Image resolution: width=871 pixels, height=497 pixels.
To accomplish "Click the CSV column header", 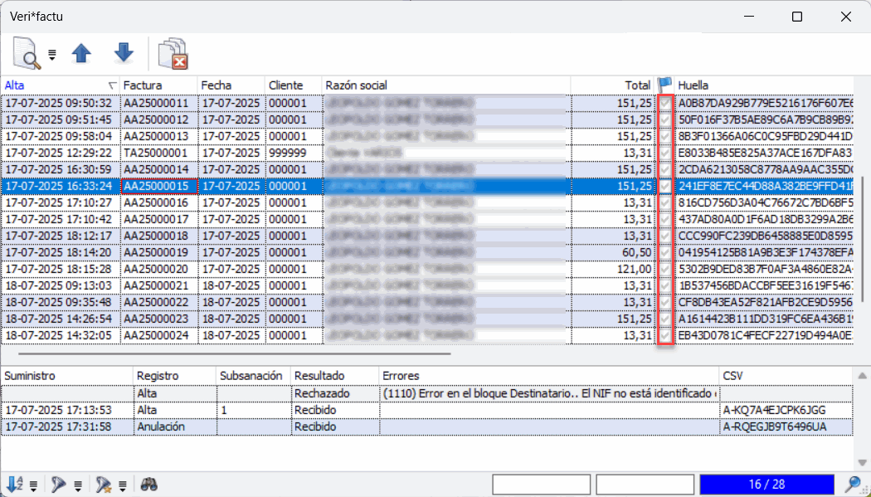I will pyautogui.click(x=786, y=376).
